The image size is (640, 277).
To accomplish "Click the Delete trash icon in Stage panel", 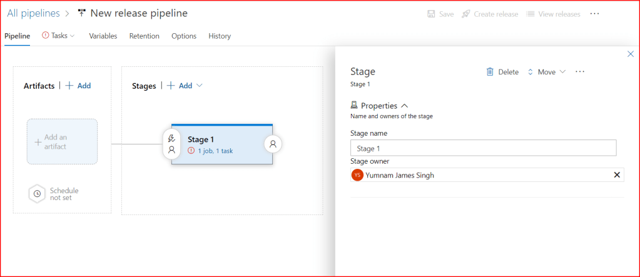I will click(x=490, y=72).
